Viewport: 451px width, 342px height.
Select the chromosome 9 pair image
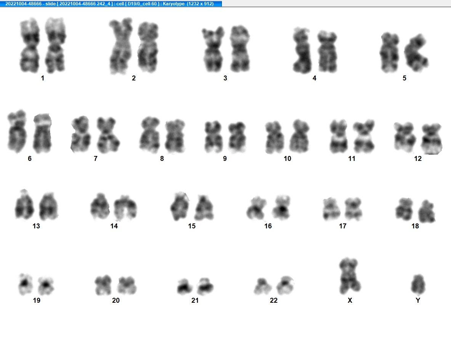point(225,137)
